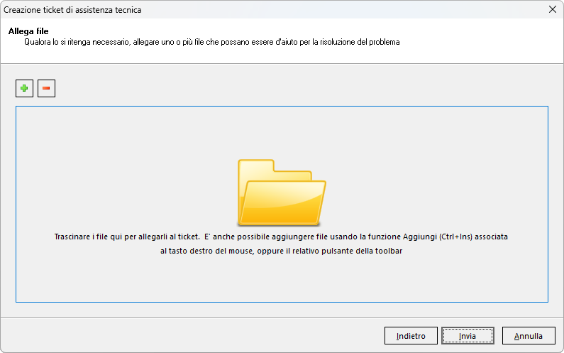Click the red minus remove-file icon
The height and width of the screenshot is (353, 564).
point(46,89)
